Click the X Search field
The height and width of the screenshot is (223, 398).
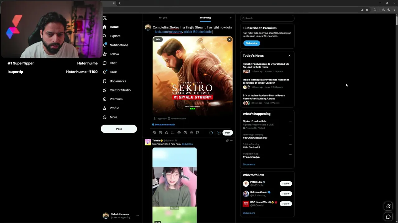(267, 18)
